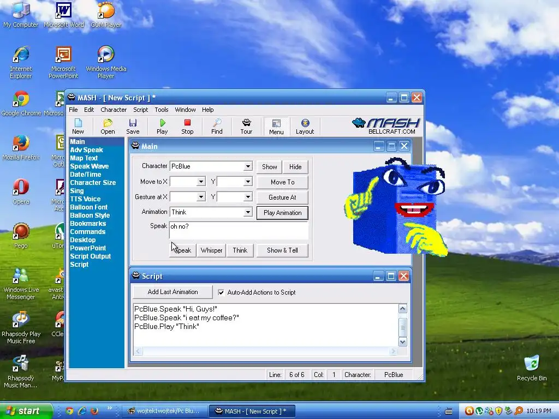Image resolution: width=559 pixels, height=419 pixels.
Task: Click the New script toolbar icon
Action: 78,127
